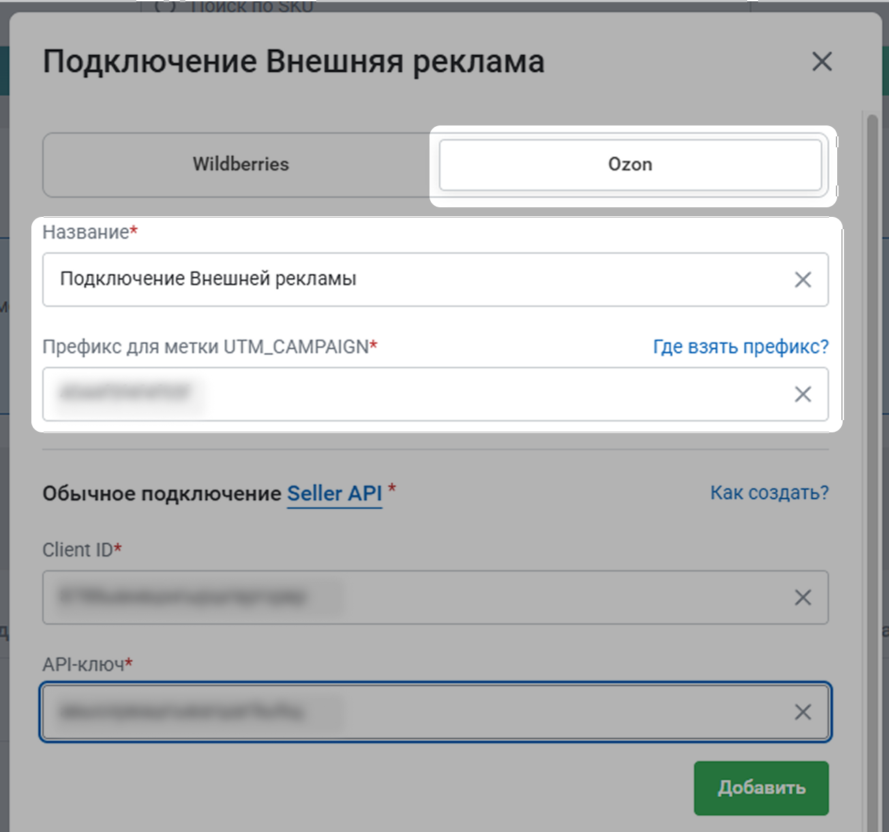The image size is (889, 832).
Task: Click the Client ID label
Action: tap(78, 550)
